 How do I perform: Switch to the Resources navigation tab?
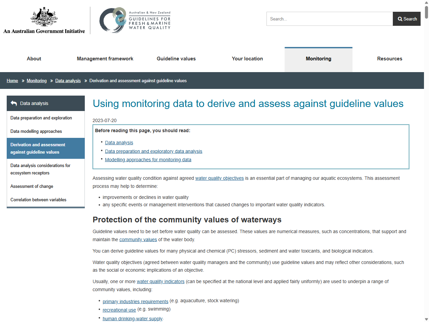click(389, 59)
